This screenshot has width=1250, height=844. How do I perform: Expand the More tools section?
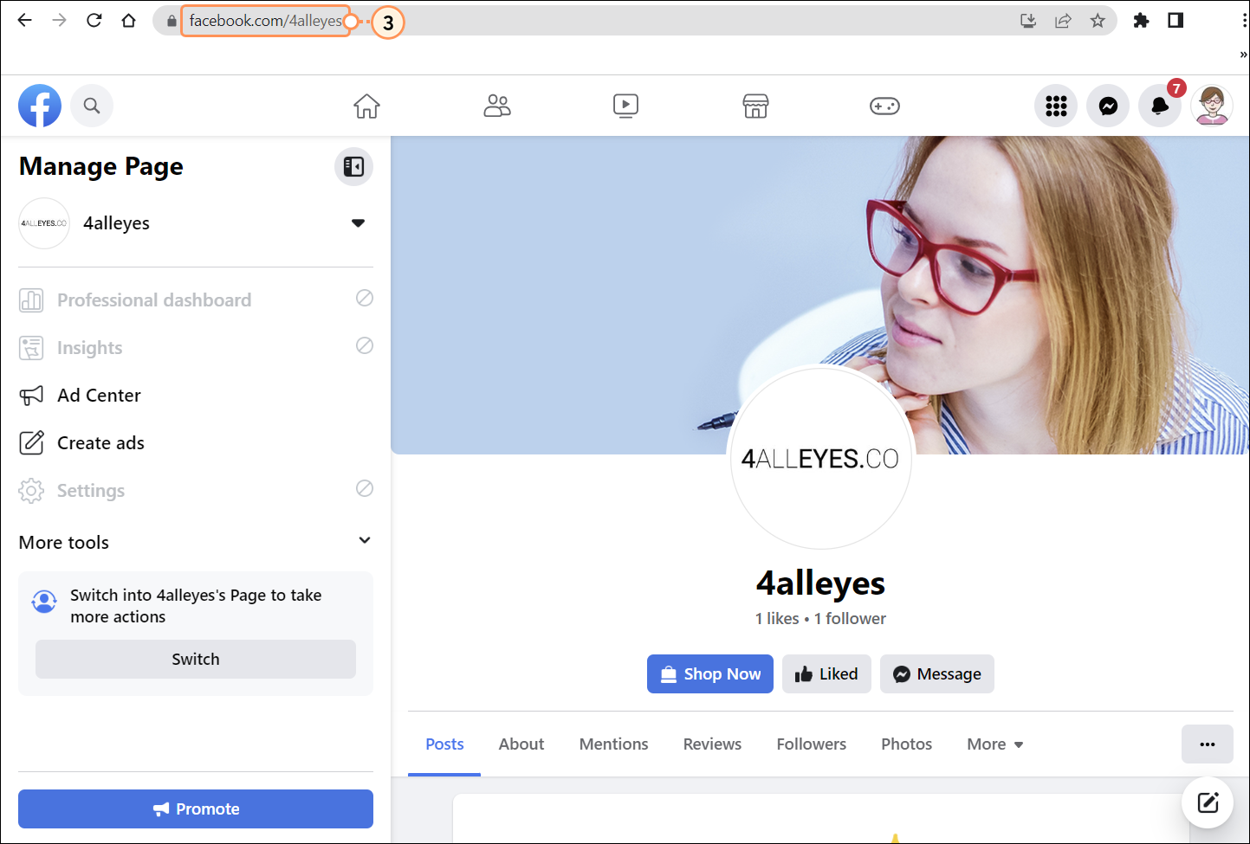tap(196, 542)
